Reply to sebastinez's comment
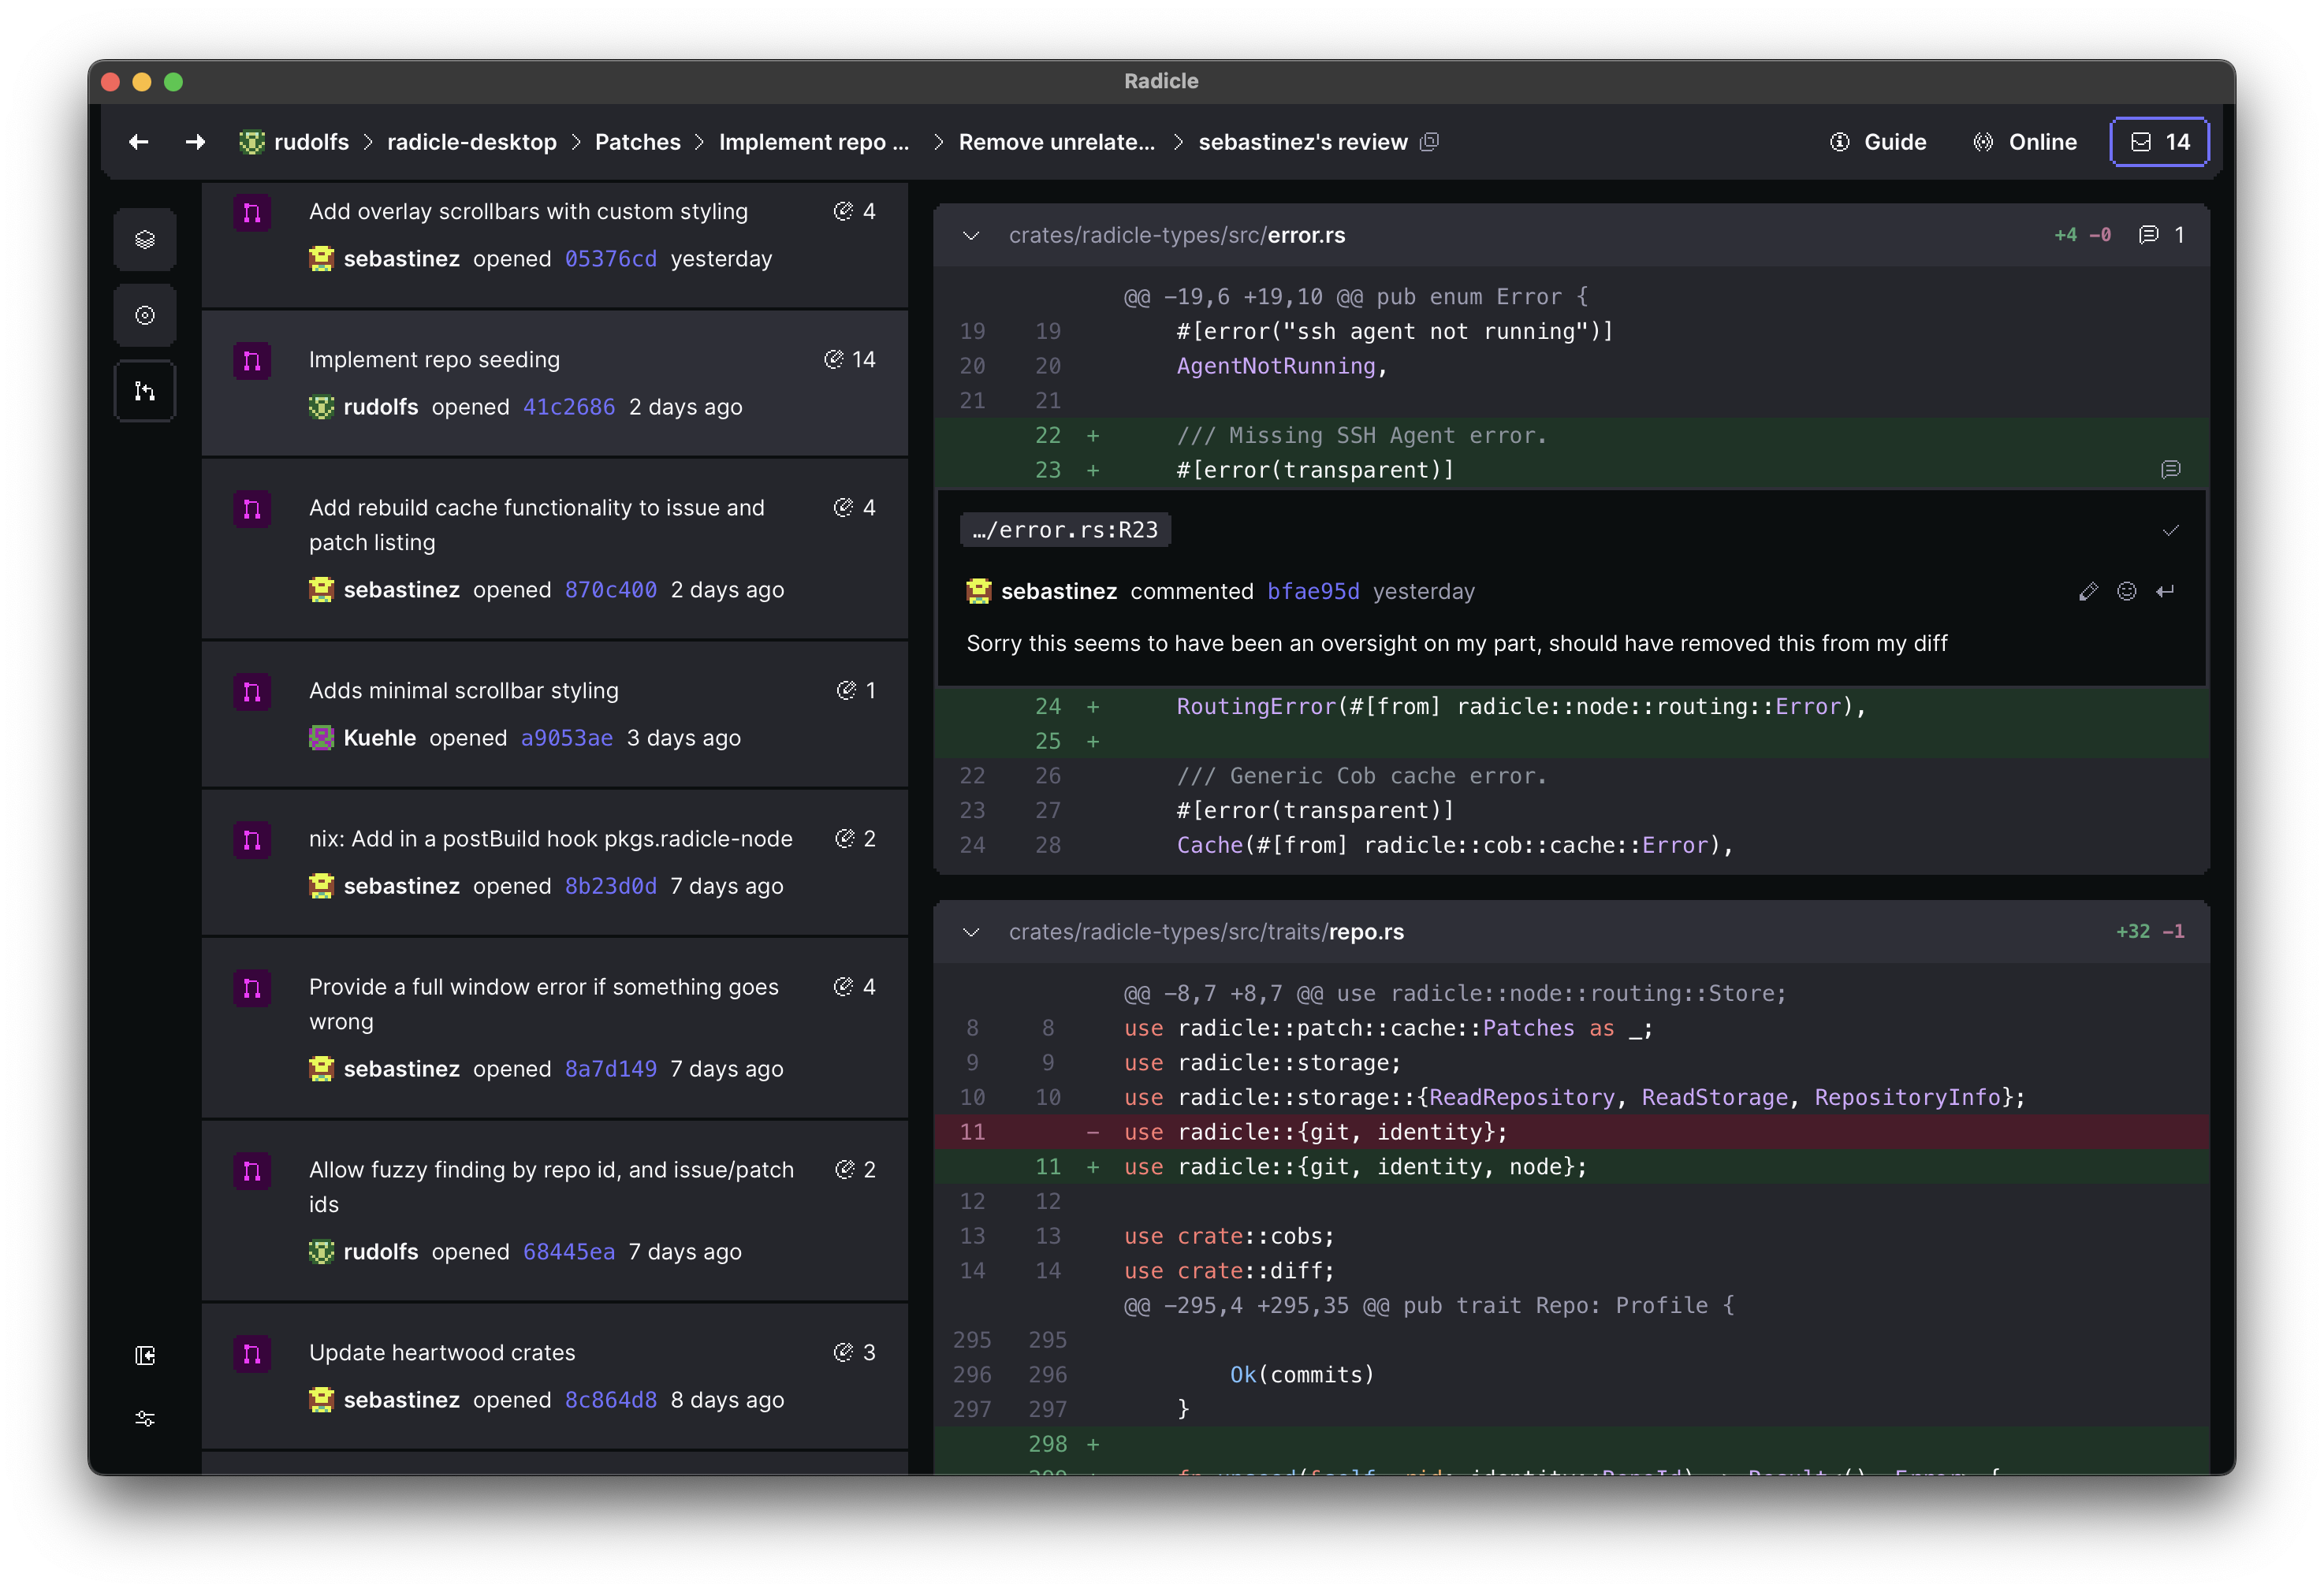The image size is (2324, 1592). click(2165, 591)
